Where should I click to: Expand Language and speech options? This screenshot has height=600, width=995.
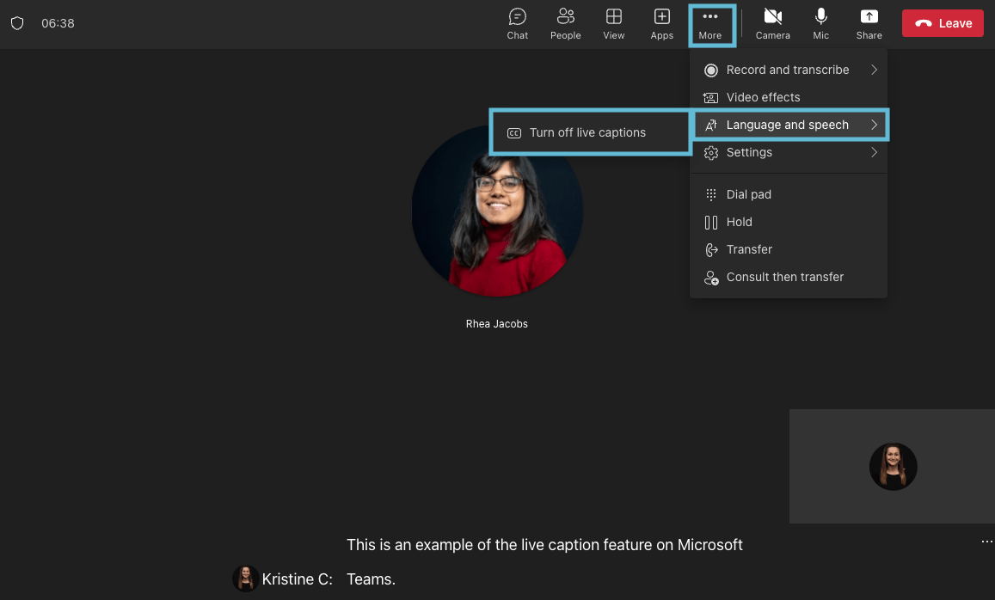click(x=789, y=125)
